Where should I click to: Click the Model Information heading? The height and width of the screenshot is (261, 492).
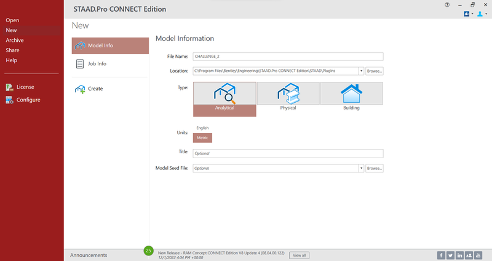pos(185,39)
